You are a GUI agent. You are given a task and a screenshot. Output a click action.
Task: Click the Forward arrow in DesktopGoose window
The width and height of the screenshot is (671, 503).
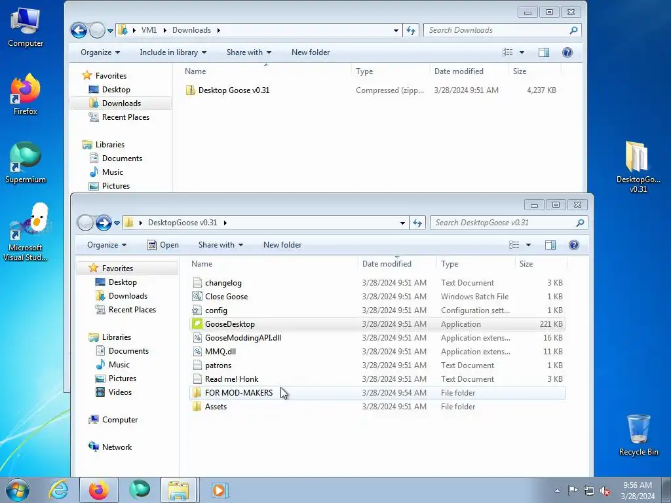tap(104, 223)
